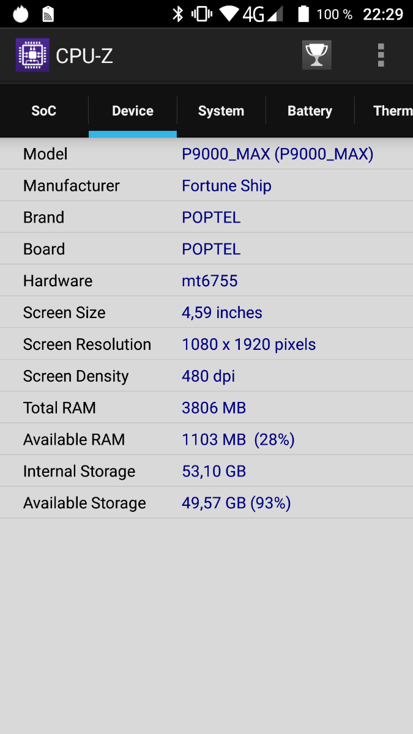This screenshot has height=734, width=413.
Task: Tap the Manufacturer value Fortune Ship
Action: click(x=226, y=186)
